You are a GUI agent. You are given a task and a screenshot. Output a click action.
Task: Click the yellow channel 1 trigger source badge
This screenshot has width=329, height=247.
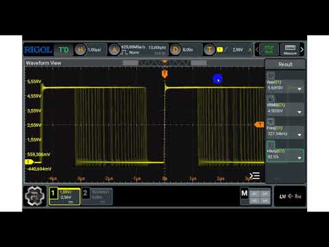(x=220, y=49)
